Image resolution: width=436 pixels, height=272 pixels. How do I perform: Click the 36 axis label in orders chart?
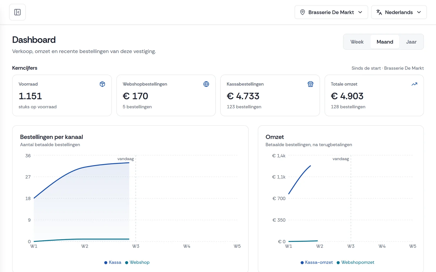(28, 156)
